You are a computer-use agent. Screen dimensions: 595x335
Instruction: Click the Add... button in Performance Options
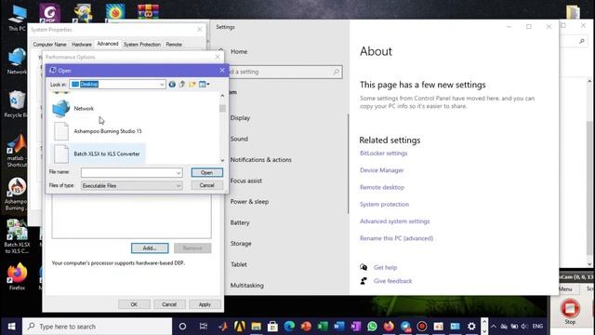pos(150,248)
